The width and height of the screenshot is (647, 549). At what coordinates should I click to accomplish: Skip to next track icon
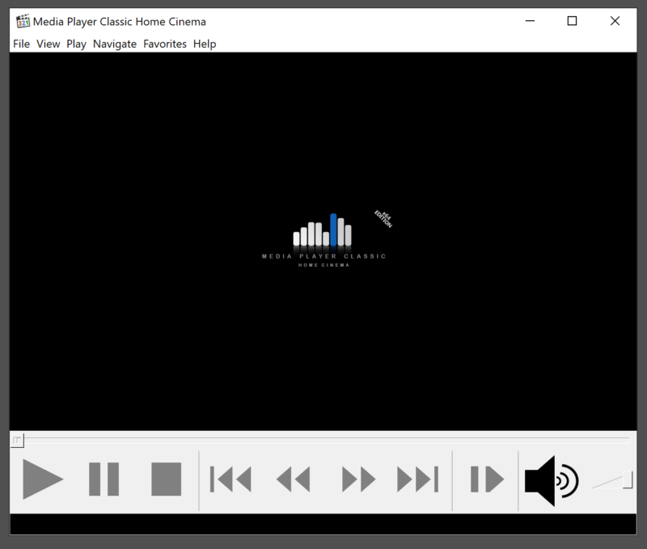click(417, 479)
